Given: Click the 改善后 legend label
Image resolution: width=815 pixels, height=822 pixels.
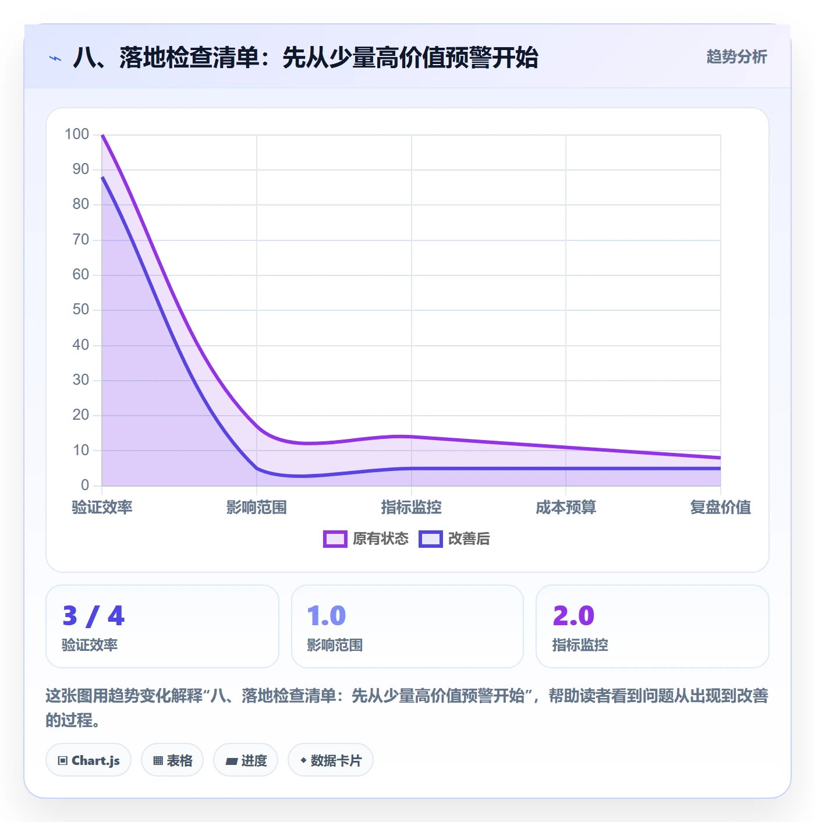Looking at the screenshot, I should coord(469,539).
